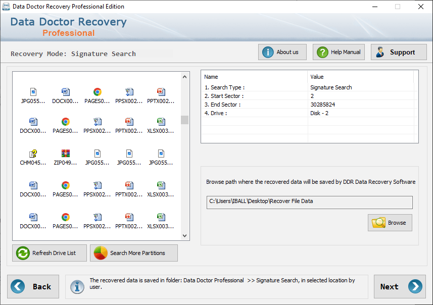Screen dimensions: 433x305
Task: Select DOCX00 file in second row from top
Action: pyautogui.click(x=33, y=126)
